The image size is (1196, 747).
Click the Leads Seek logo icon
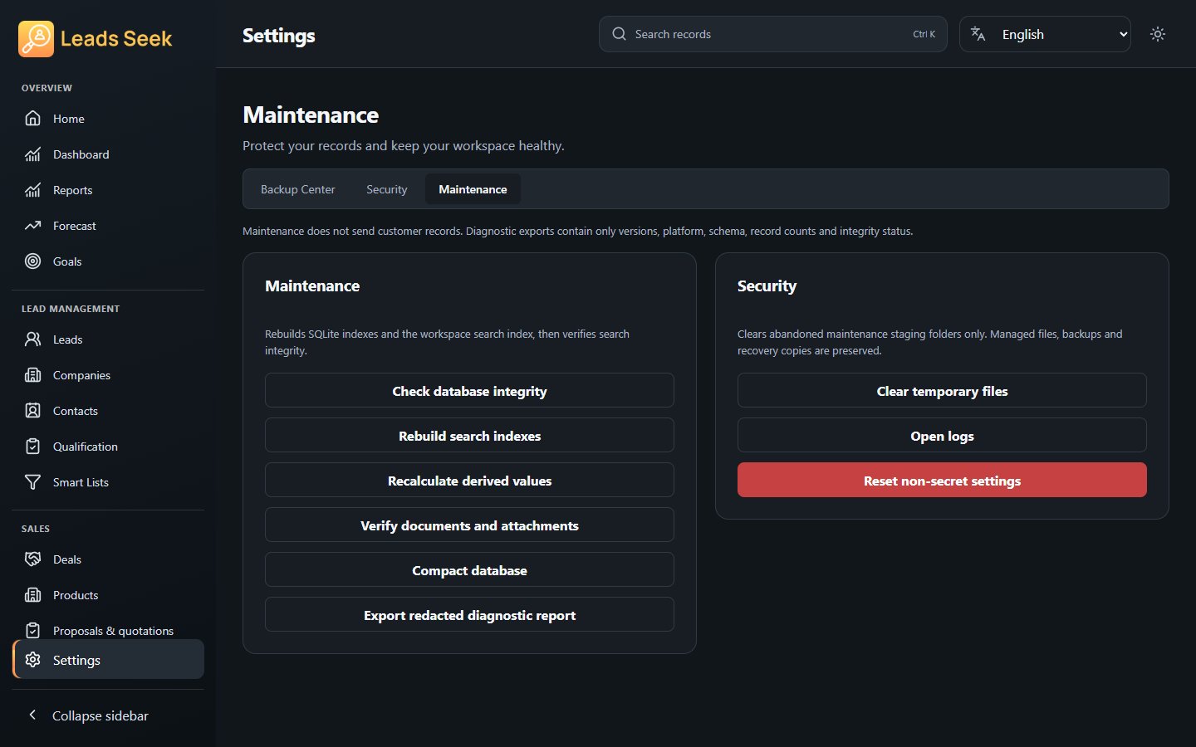coord(36,39)
